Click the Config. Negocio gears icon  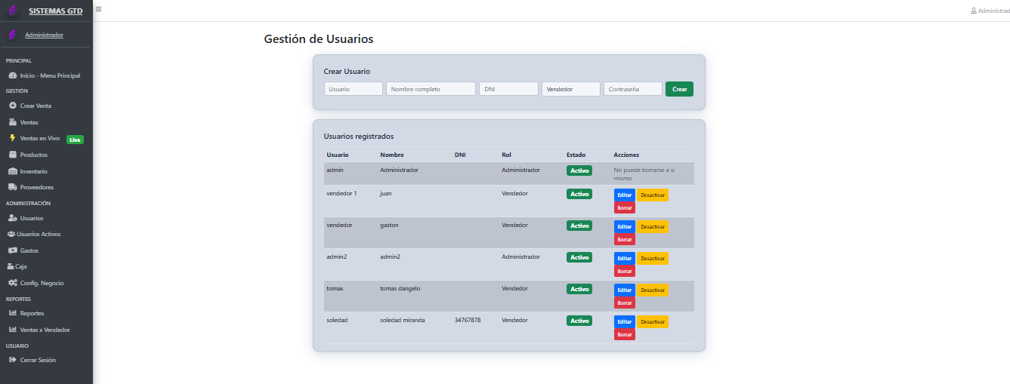pyautogui.click(x=13, y=283)
